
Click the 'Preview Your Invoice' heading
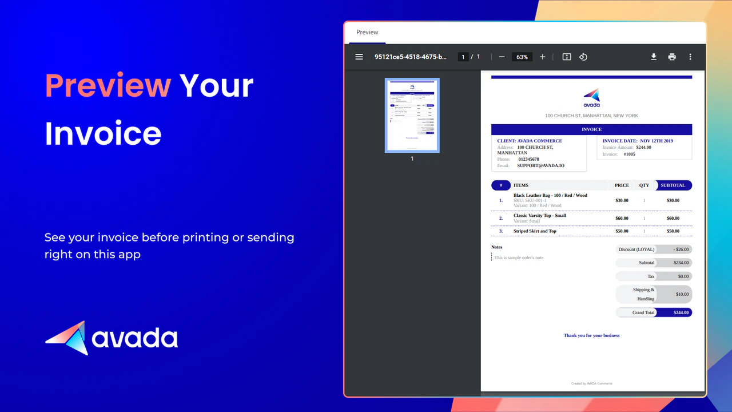pyautogui.click(x=149, y=109)
